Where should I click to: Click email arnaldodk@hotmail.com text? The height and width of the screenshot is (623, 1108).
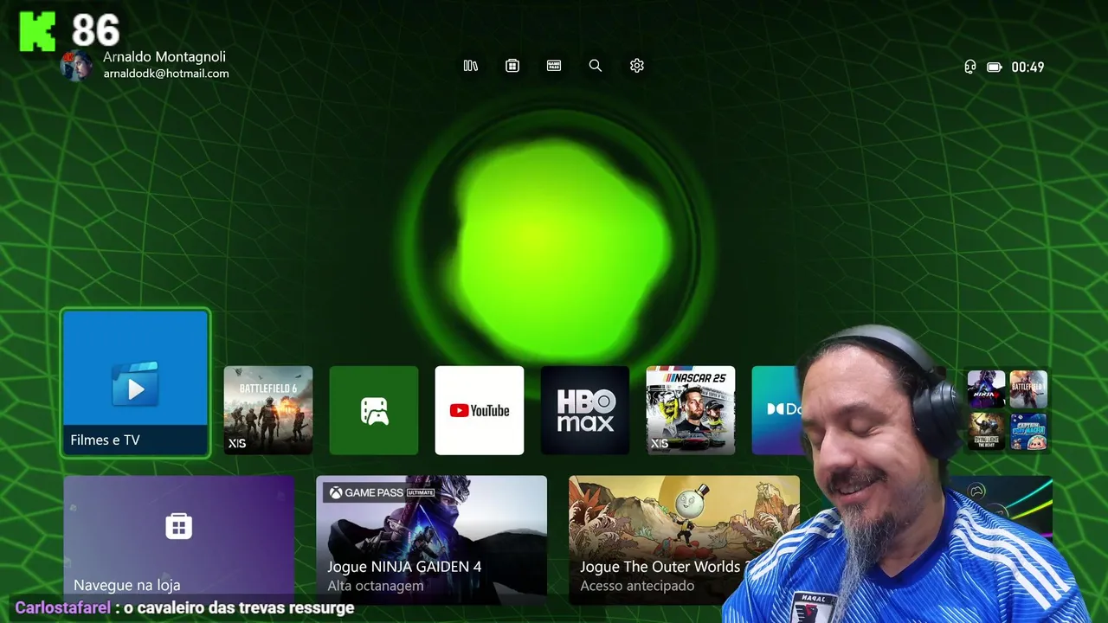point(166,74)
